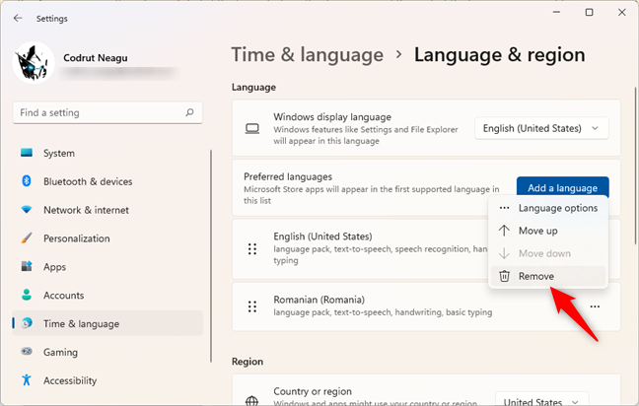
Task: Open Personalization category
Action: pyautogui.click(x=107, y=238)
